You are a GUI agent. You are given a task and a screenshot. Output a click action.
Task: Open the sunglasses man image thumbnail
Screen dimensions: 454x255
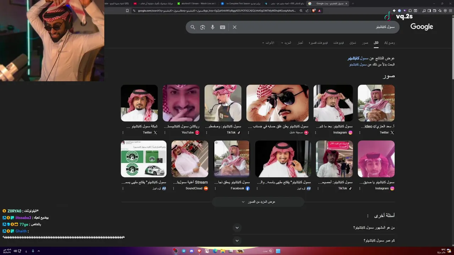[x=277, y=103]
